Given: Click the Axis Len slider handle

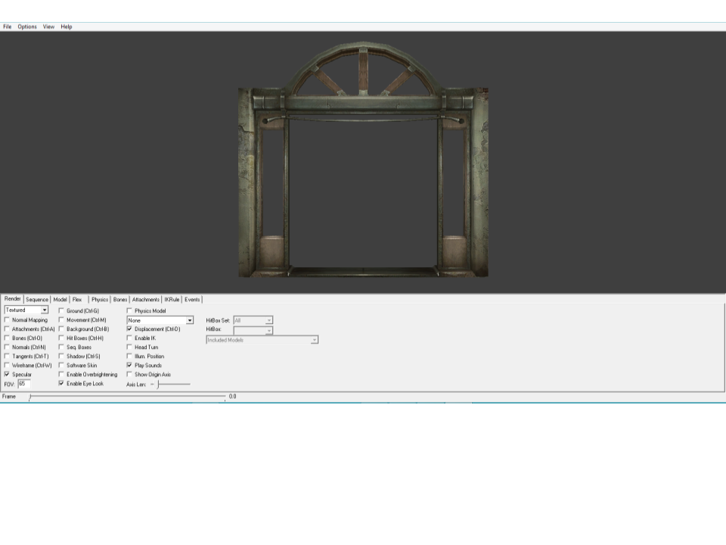Looking at the screenshot, I should pyautogui.click(x=158, y=385).
